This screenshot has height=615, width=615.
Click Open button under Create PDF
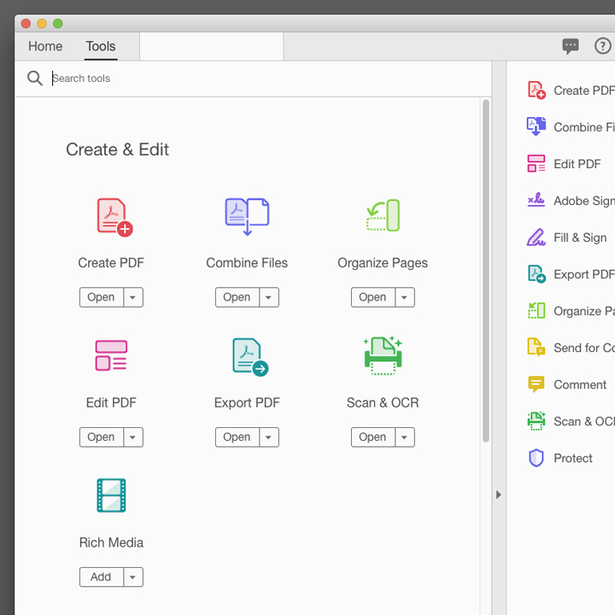[101, 297]
